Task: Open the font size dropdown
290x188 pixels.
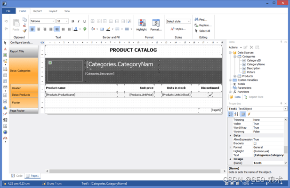Action: tap(67, 21)
